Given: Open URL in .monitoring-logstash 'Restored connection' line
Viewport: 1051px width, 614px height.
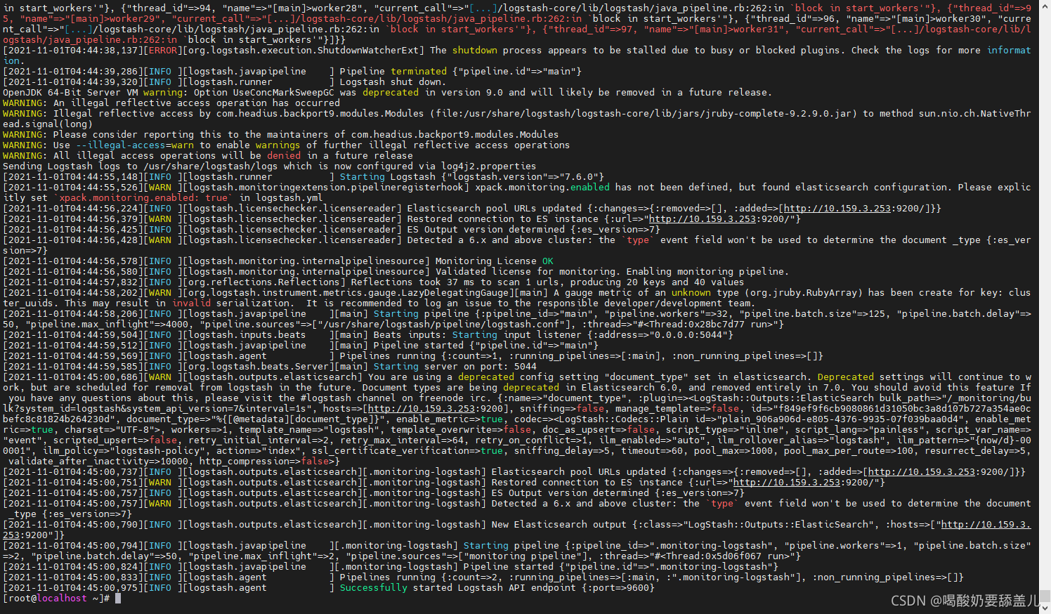Looking at the screenshot, I should [x=804, y=483].
